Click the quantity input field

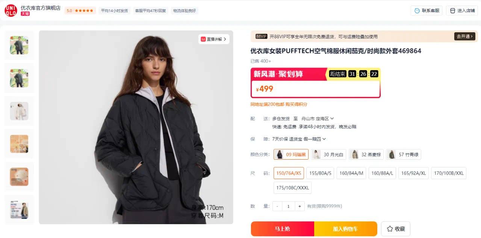point(289,206)
